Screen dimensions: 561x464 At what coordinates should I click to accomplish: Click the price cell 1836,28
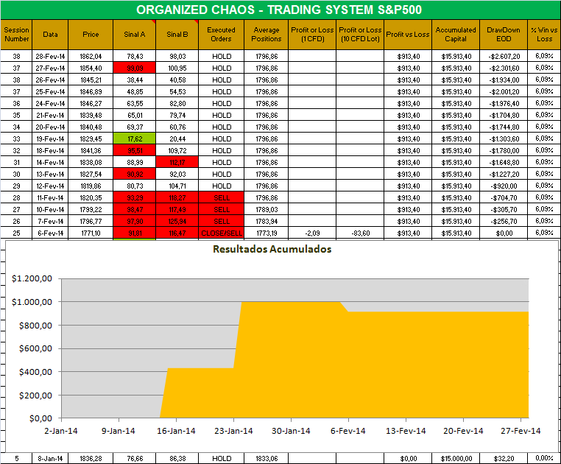(x=91, y=458)
